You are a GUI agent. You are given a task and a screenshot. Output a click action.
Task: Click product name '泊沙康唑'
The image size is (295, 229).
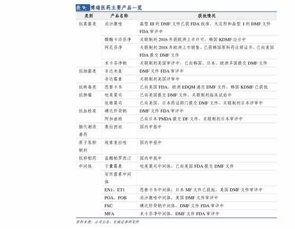click(x=114, y=24)
